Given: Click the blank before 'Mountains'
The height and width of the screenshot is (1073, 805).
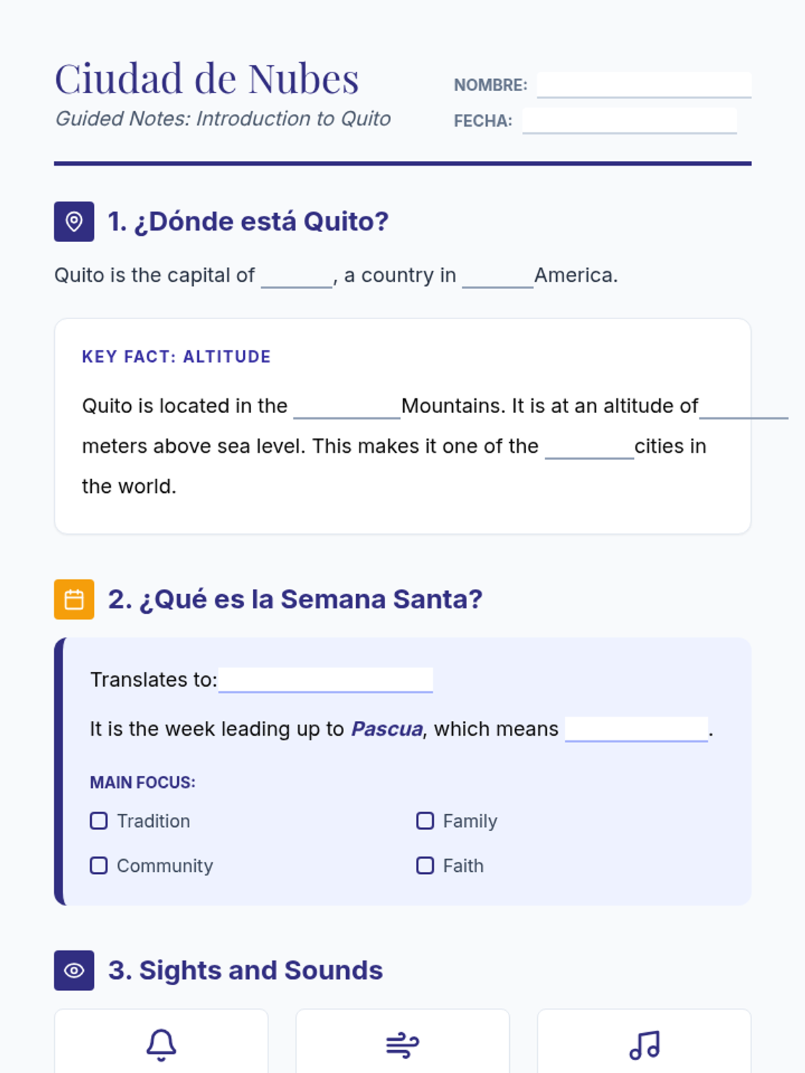Looking at the screenshot, I should click(347, 407).
